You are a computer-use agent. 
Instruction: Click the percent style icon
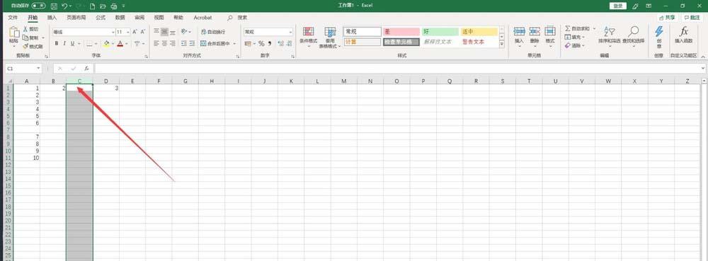[x=261, y=44]
